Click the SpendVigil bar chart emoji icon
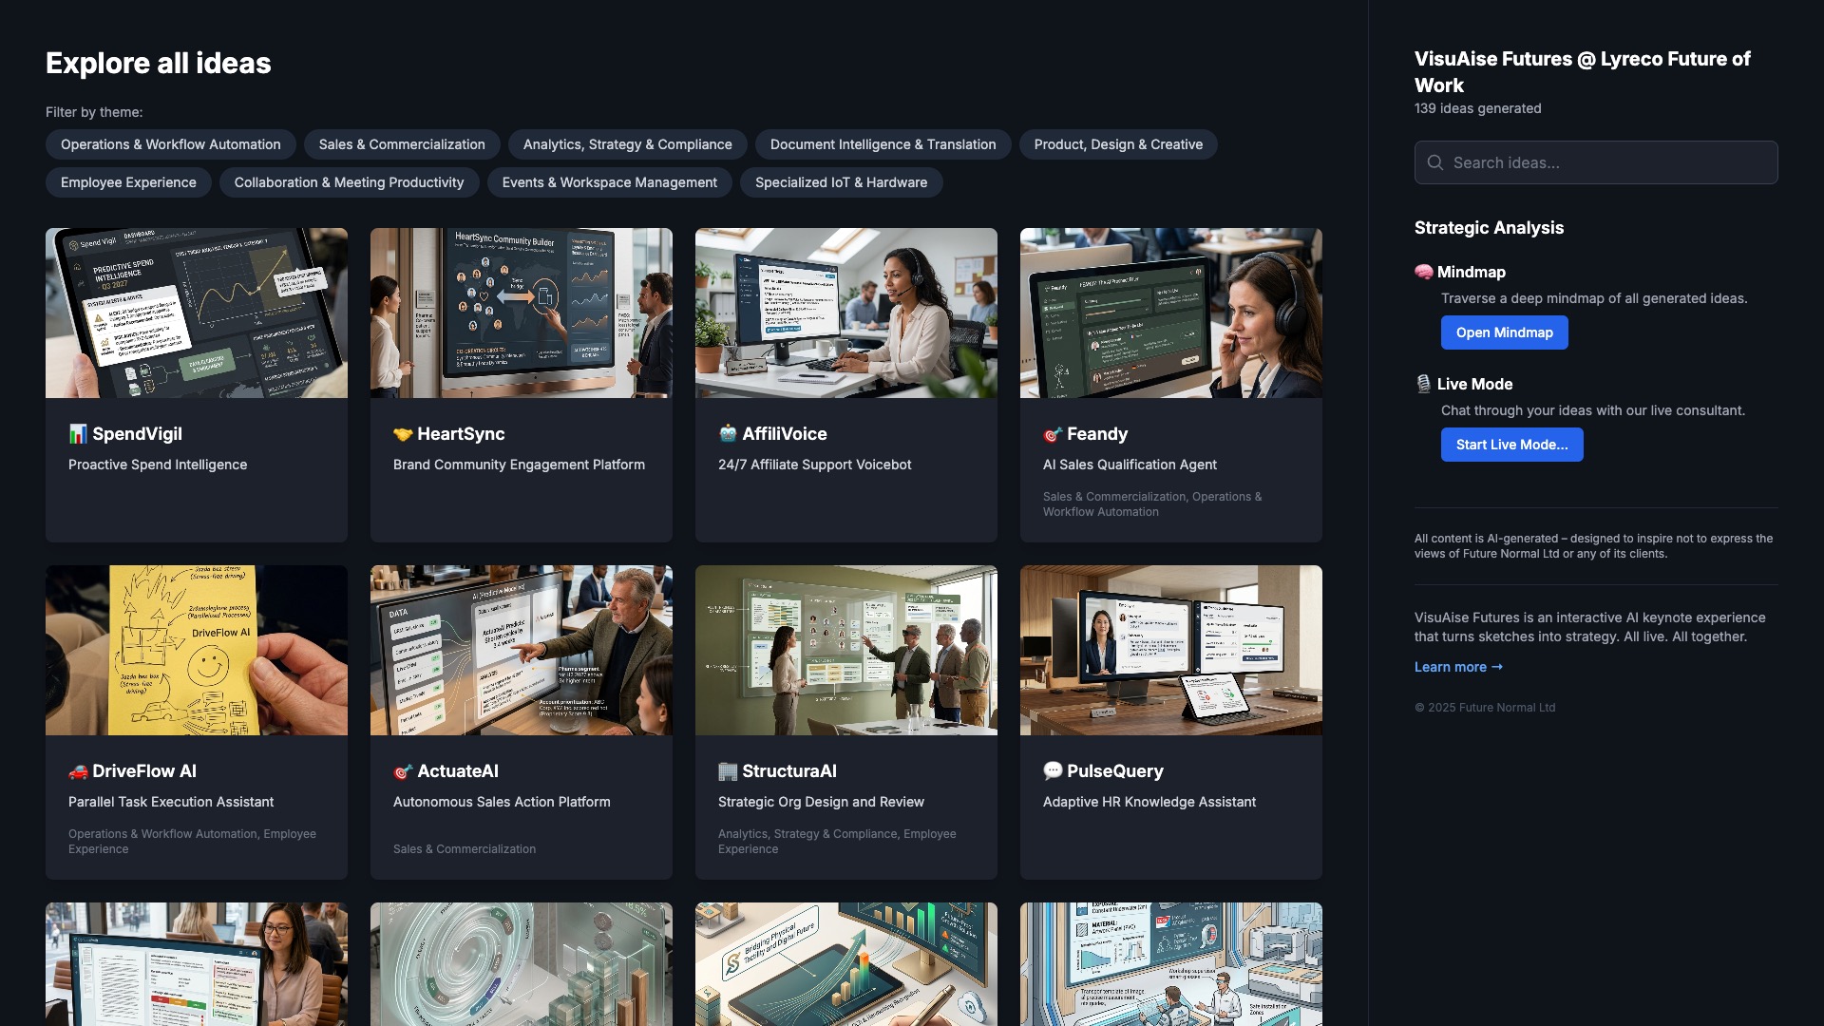The image size is (1824, 1026). point(78,434)
